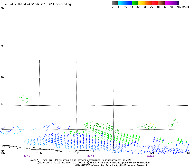Viewport: 190px width, 167px height.
Task: Click the 72 latitude label
Action: pyautogui.click(x=2, y=129)
